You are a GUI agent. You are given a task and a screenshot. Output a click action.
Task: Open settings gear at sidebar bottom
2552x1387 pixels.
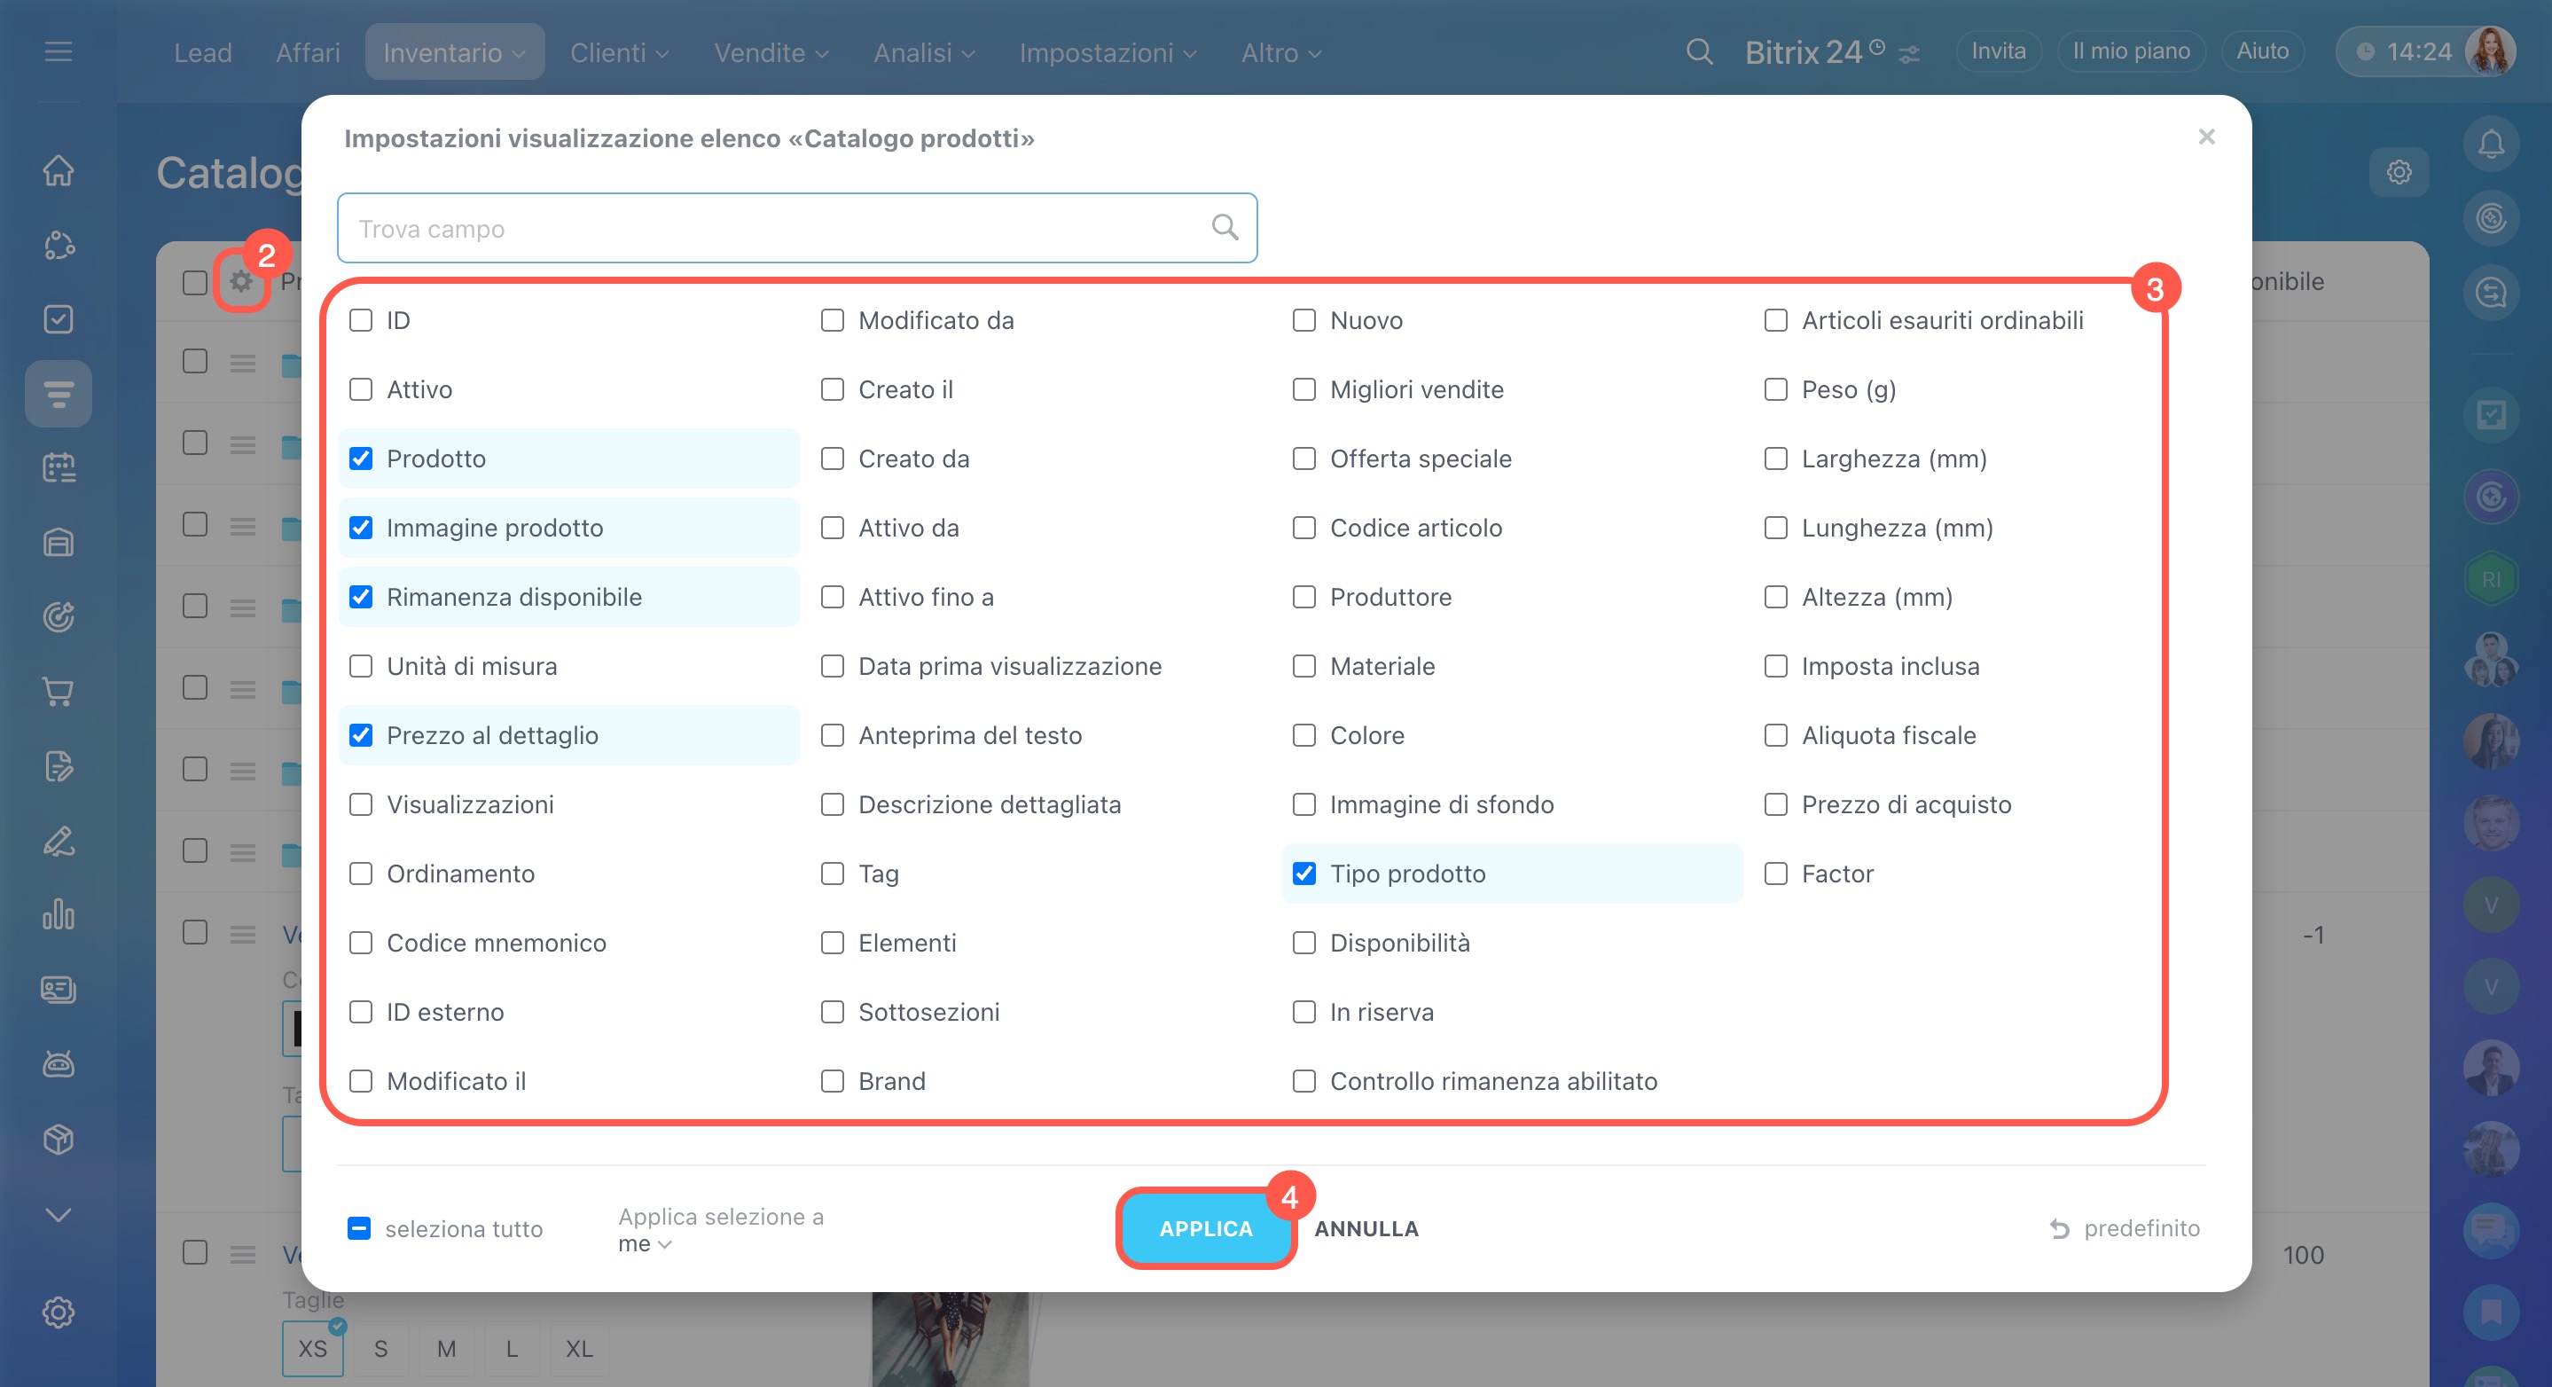[x=59, y=1312]
